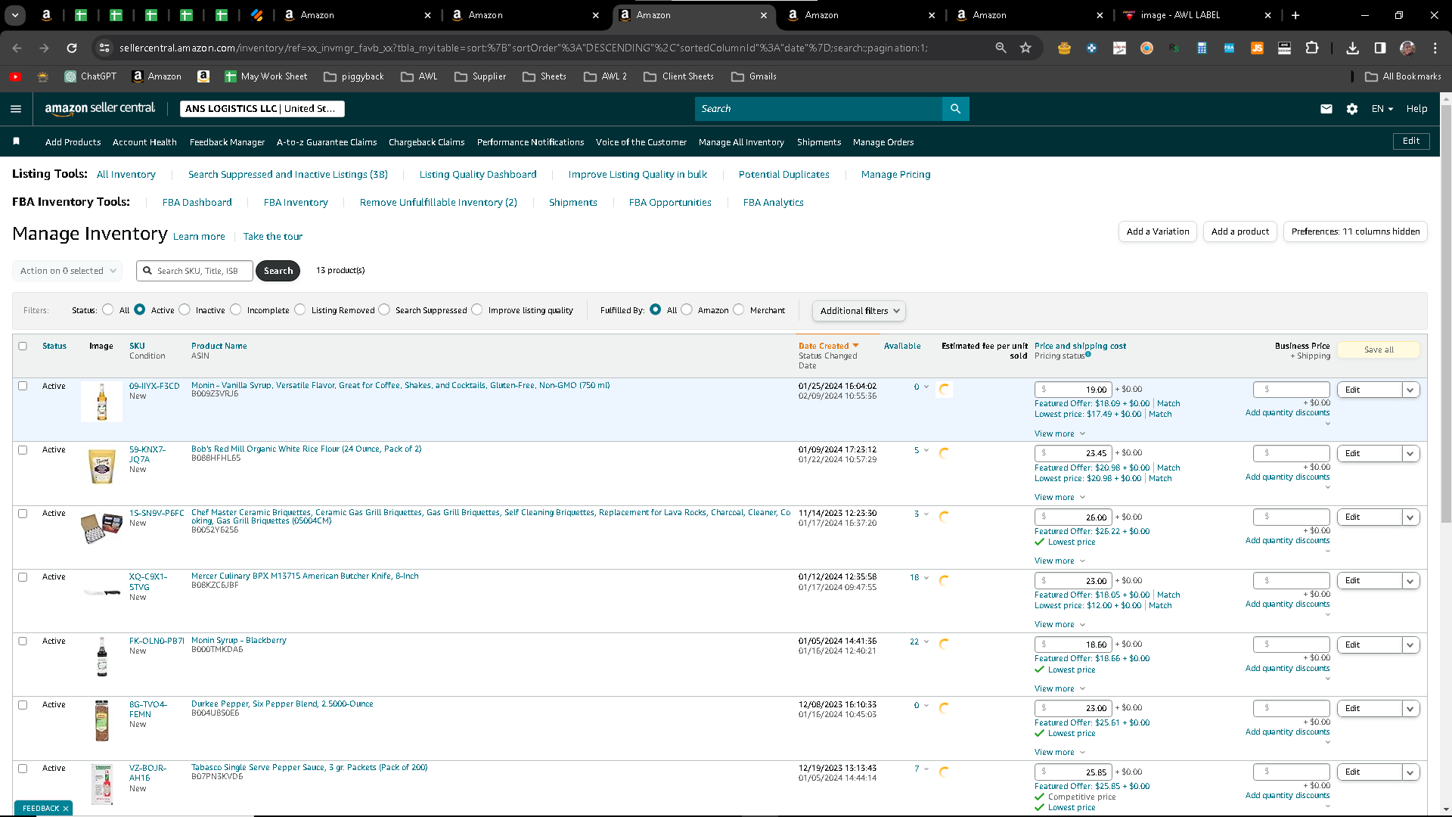This screenshot has height=817, width=1452.
Task: Reload the page with browser refresh icon
Action: (x=72, y=48)
